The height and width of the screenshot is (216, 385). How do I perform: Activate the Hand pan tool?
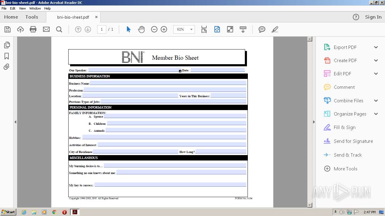click(x=141, y=29)
